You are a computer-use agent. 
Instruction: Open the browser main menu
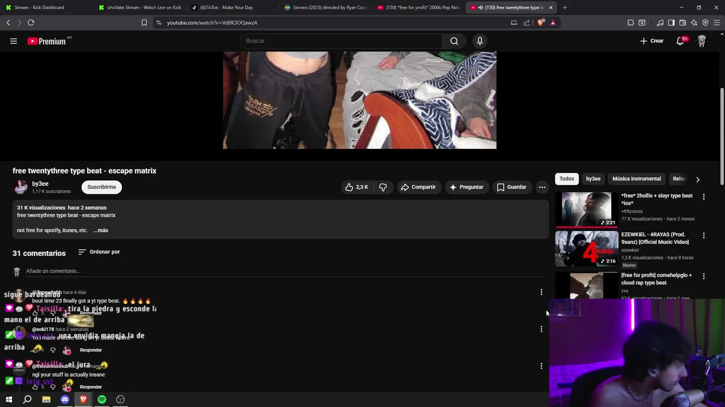(x=717, y=23)
